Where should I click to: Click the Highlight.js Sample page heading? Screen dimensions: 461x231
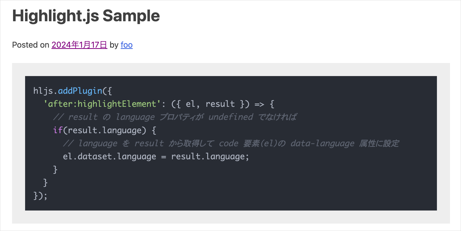(x=86, y=16)
